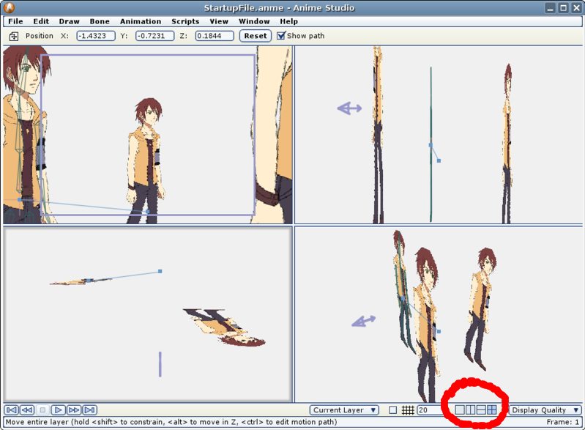
Task: Click the grid icon
Action: point(408,409)
